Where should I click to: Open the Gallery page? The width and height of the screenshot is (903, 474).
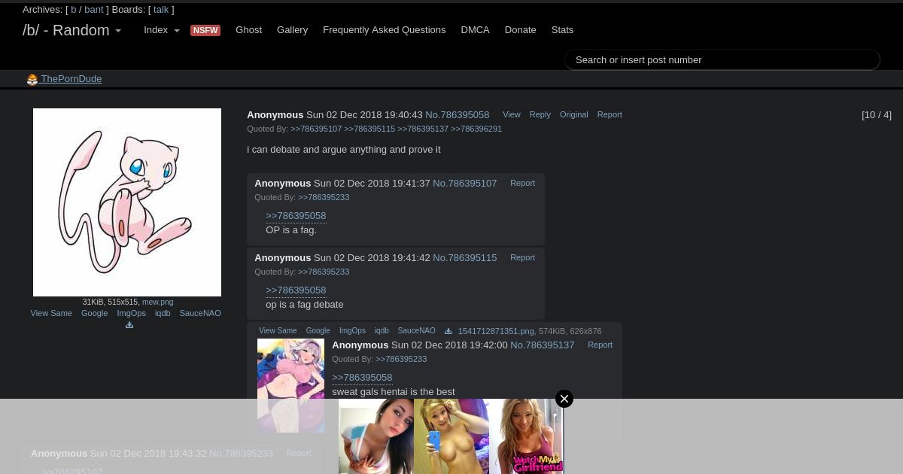coord(292,30)
